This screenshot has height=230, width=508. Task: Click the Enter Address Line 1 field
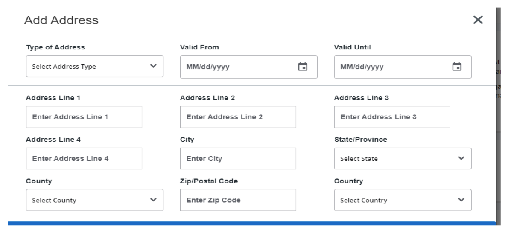(x=84, y=117)
